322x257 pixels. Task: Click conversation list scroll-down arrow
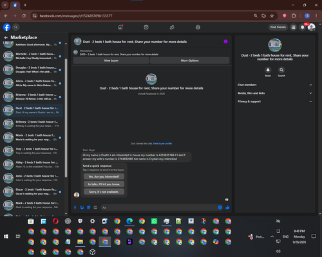pyautogui.click(x=66, y=213)
